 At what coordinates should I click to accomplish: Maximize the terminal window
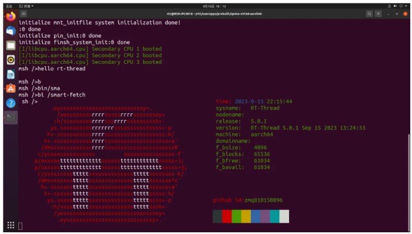[x=396, y=14]
